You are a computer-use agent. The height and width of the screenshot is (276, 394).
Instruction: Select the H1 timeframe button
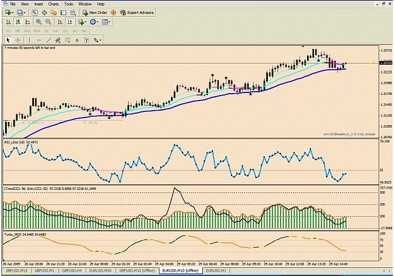pos(46,31)
